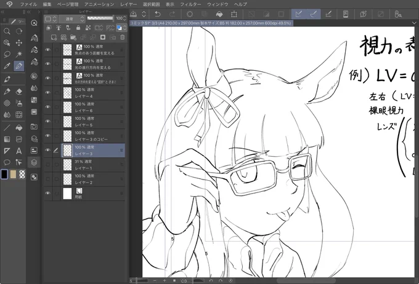Viewport: 419px width, 284px height.
Task: Select the コミック51 canvas tab
Action: (x=211, y=23)
